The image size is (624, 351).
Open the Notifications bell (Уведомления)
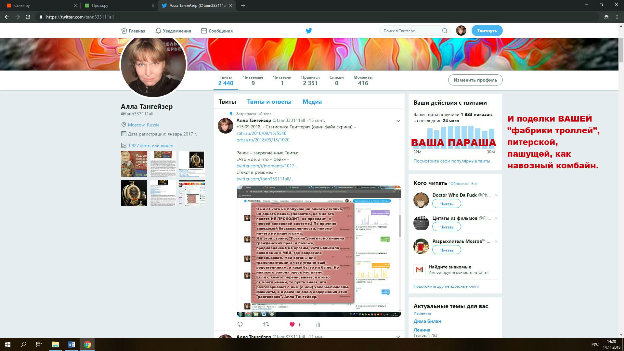click(173, 31)
